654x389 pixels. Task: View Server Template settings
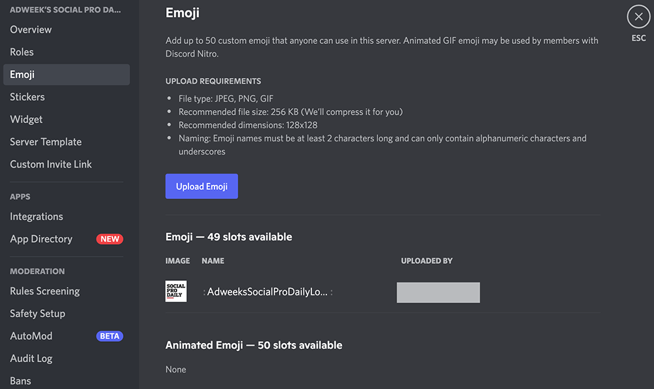tap(46, 141)
